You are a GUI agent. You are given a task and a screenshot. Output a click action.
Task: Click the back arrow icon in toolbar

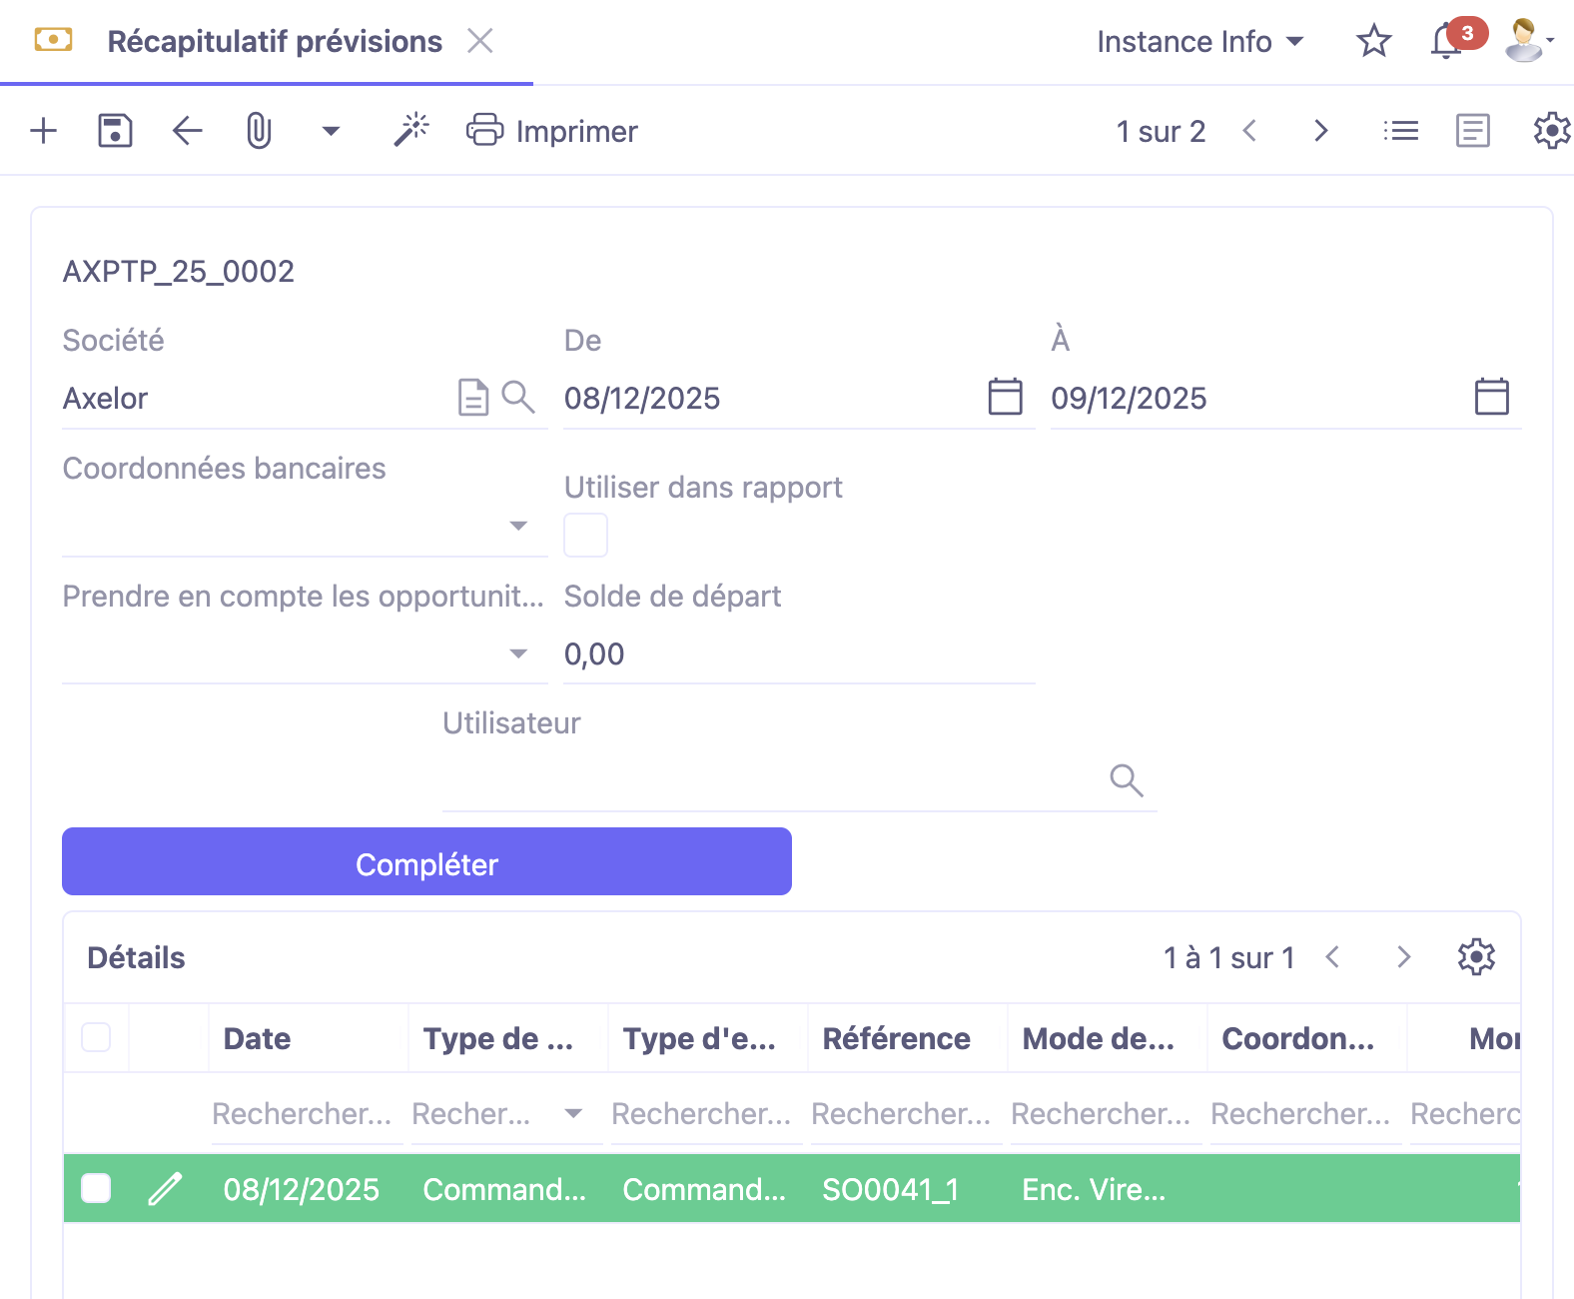point(187,131)
